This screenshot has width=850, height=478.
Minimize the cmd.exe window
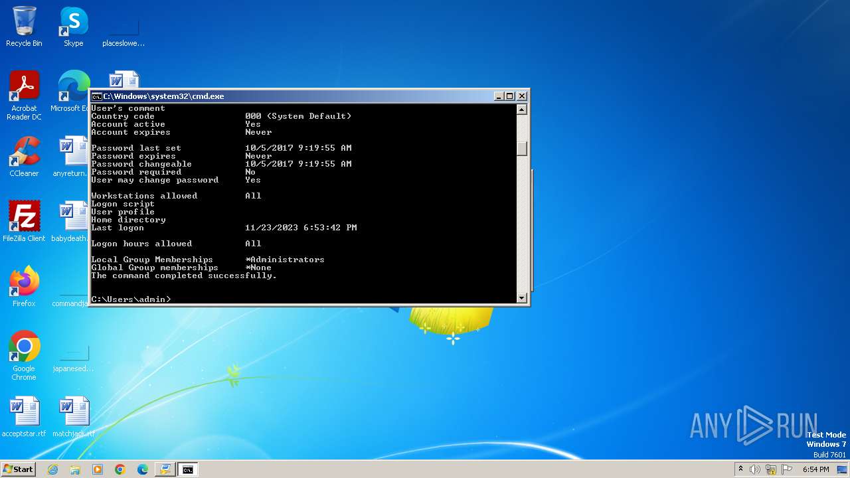tap(499, 96)
